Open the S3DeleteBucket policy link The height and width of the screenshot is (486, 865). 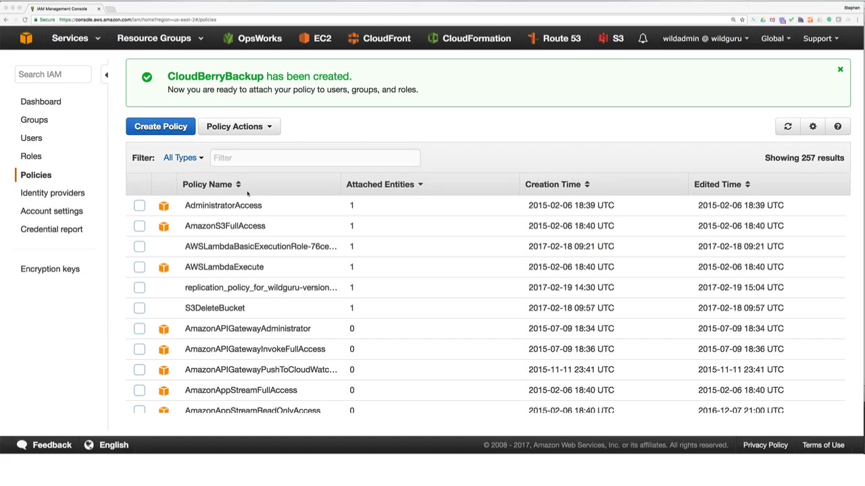[x=215, y=308]
